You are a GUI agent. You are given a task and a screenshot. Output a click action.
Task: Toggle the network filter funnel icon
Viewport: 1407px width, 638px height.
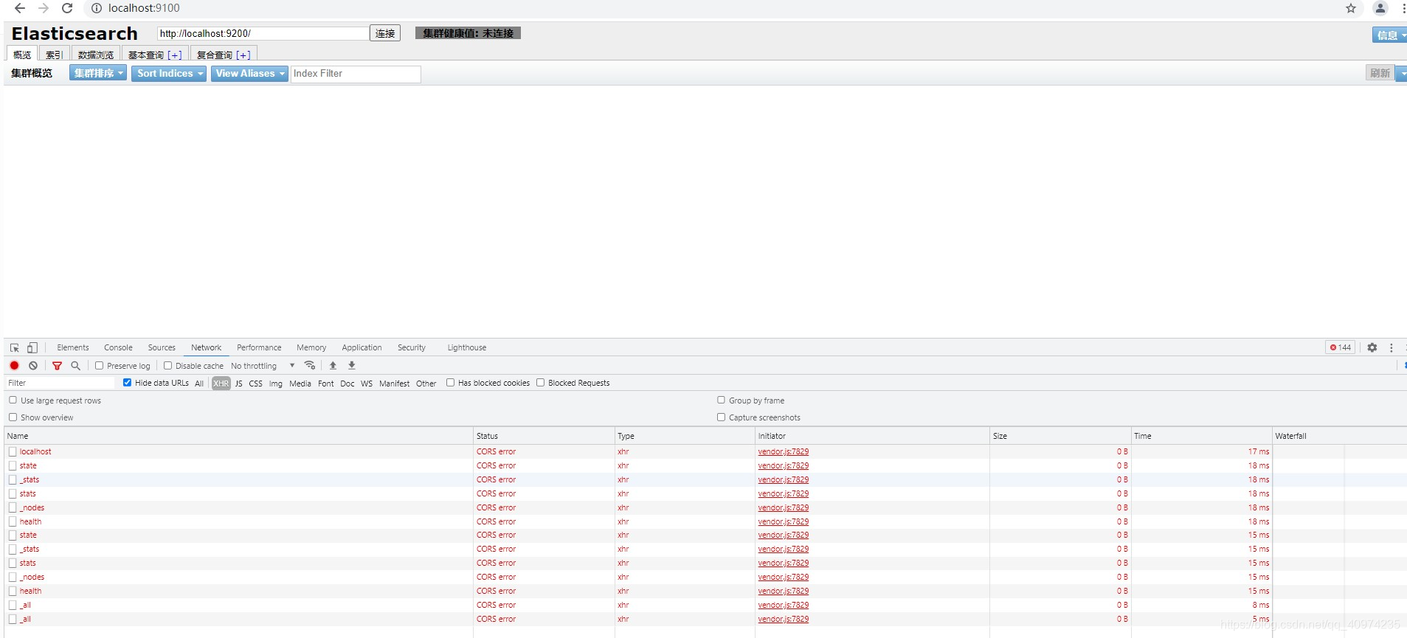[x=57, y=365]
